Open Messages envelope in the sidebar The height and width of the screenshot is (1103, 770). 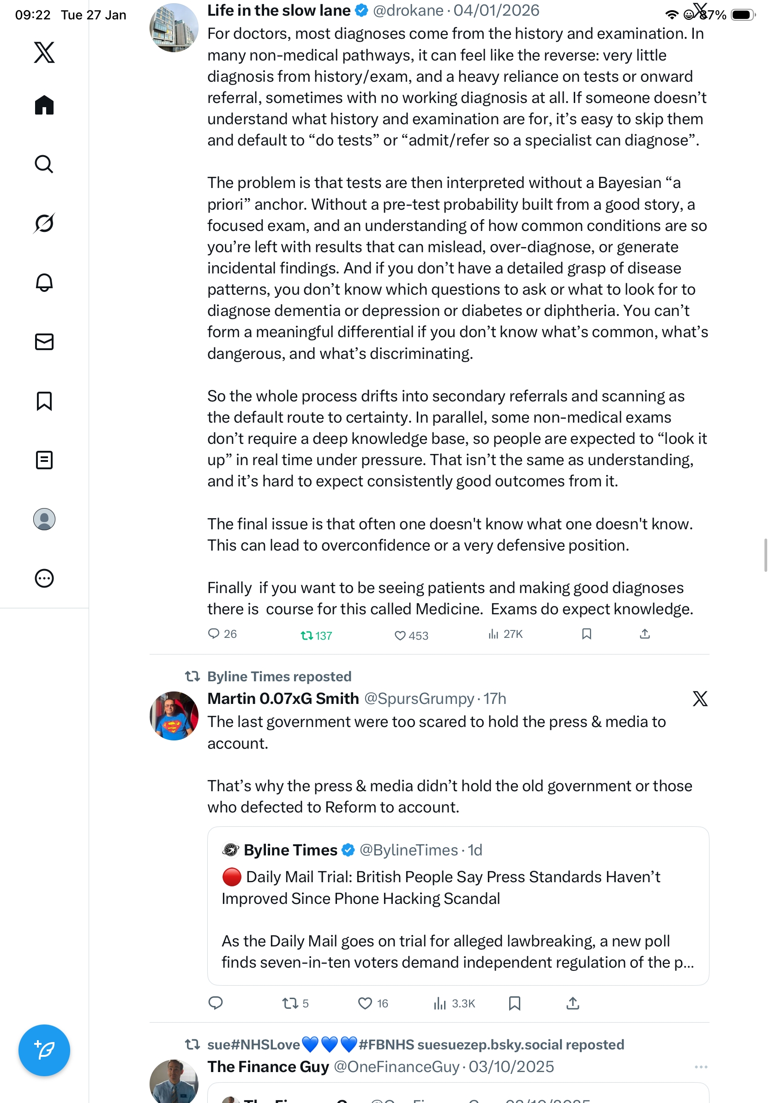point(44,341)
